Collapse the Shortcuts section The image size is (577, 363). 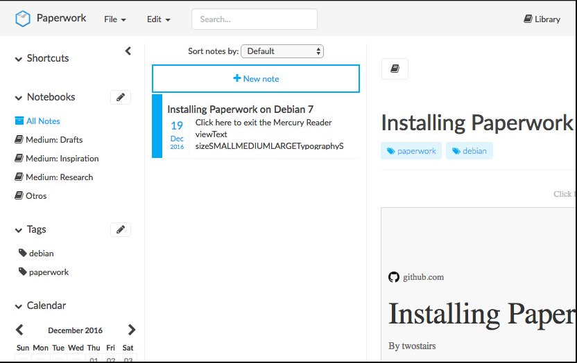[19, 59]
